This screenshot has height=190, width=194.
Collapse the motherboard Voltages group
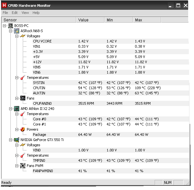coord(17,36)
